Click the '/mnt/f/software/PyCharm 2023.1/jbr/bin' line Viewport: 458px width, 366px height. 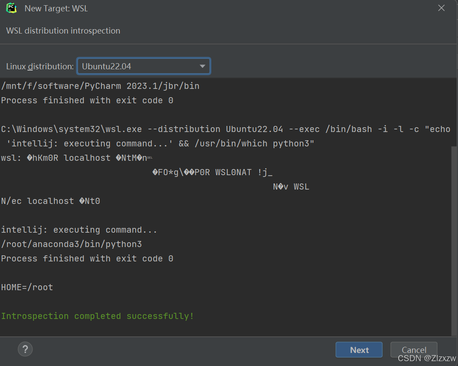pos(99,86)
